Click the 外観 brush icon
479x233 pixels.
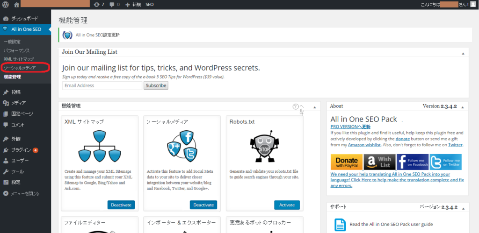tap(6, 139)
